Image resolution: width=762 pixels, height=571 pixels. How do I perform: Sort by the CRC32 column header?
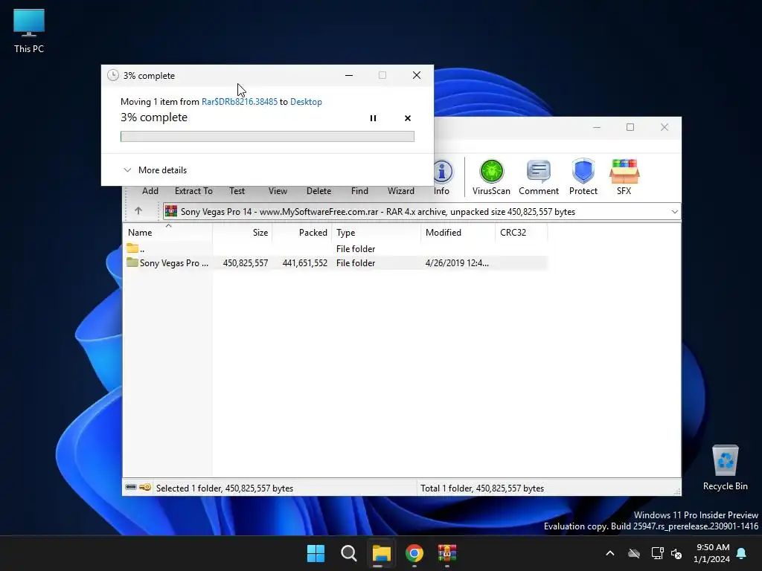(x=522, y=233)
